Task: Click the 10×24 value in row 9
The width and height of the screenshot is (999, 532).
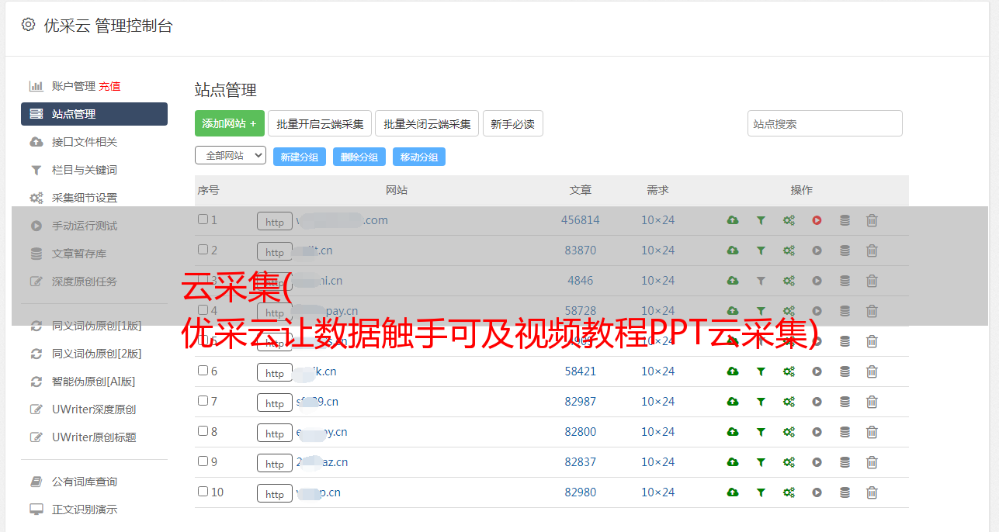Action: point(658,462)
